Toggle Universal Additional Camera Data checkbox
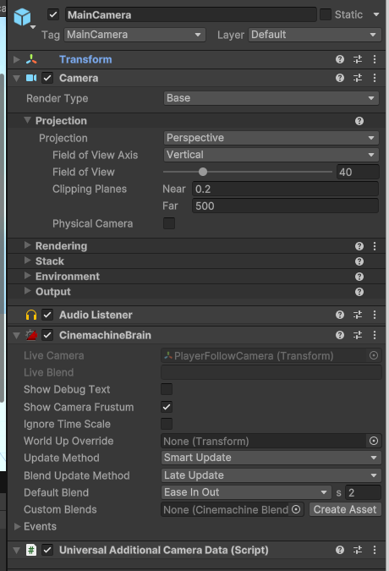Viewport: 389px width, 571px height. coord(47,550)
